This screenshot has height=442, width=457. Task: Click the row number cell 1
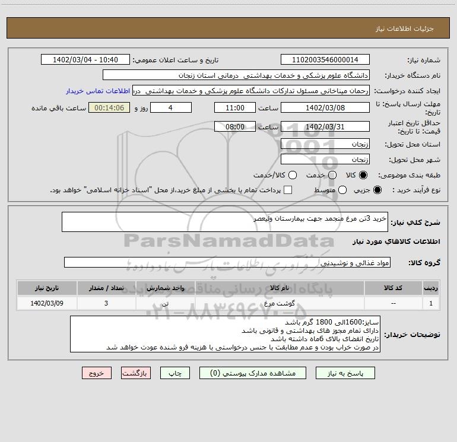click(431, 303)
